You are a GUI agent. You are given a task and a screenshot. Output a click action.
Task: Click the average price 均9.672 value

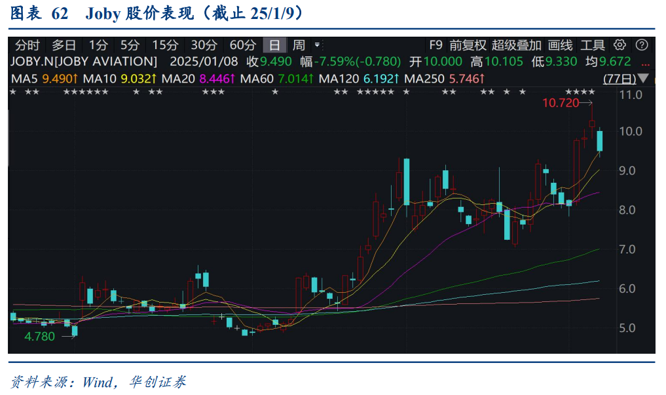608,62
